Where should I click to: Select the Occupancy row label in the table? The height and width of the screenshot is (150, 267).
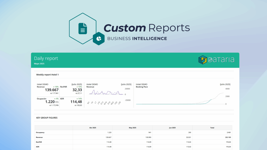40,133
